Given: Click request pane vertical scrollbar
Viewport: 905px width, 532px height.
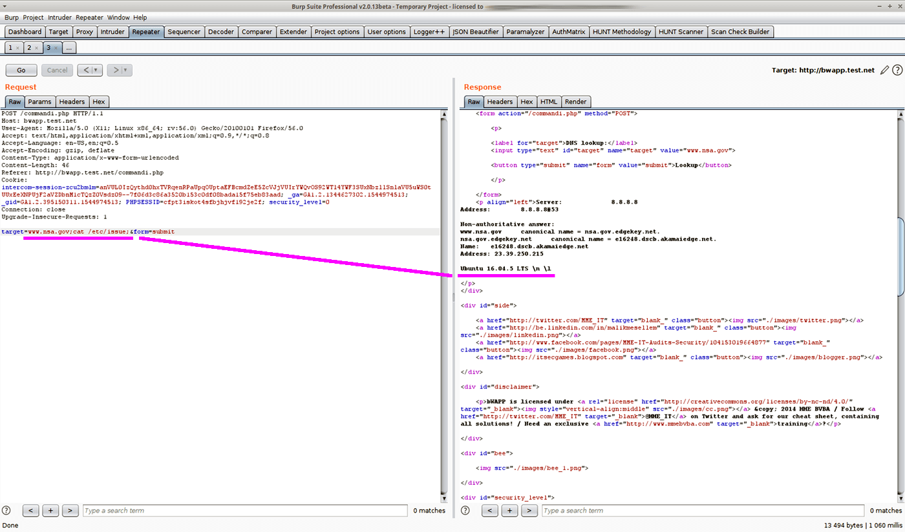Looking at the screenshot, I should (x=443, y=307).
